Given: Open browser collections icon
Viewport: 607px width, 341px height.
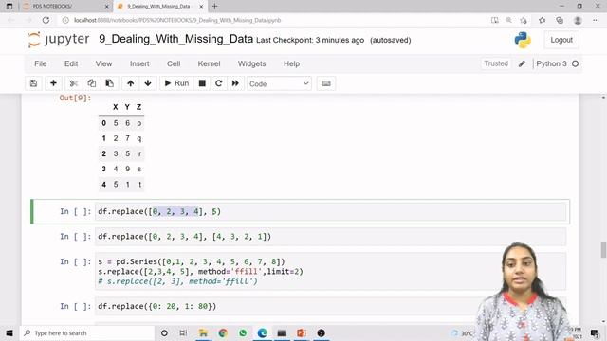Looking at the screenshot, I should pyautogui.click(x=560, y=20).
